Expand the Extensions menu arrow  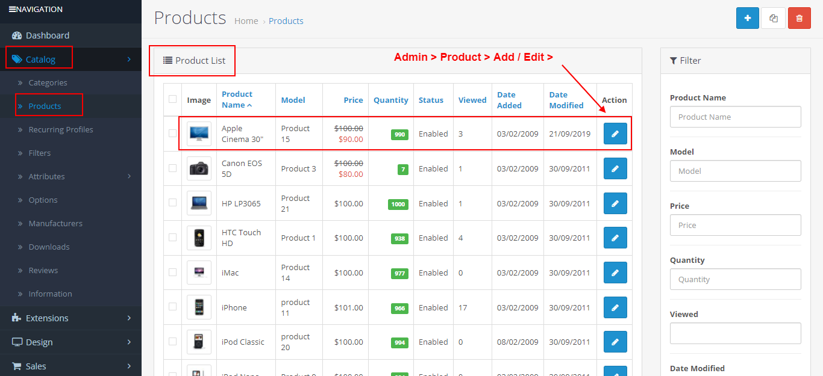129,318
